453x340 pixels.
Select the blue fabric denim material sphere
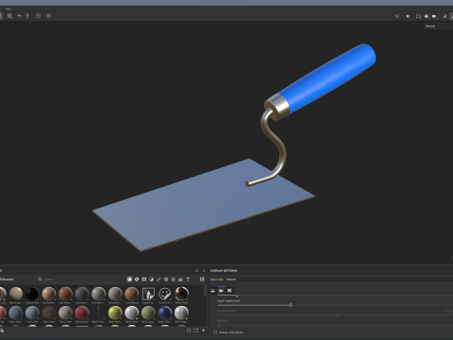(16, 313)
